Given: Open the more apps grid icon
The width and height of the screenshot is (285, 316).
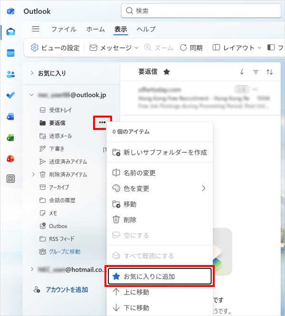Looking at the screenshot, I should click(x=10, y=179).
